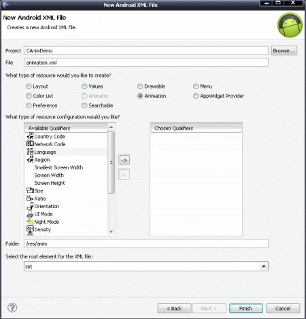
Task: Select the Layout resource type
Action: pyautogui.click(x=29, y=86)
